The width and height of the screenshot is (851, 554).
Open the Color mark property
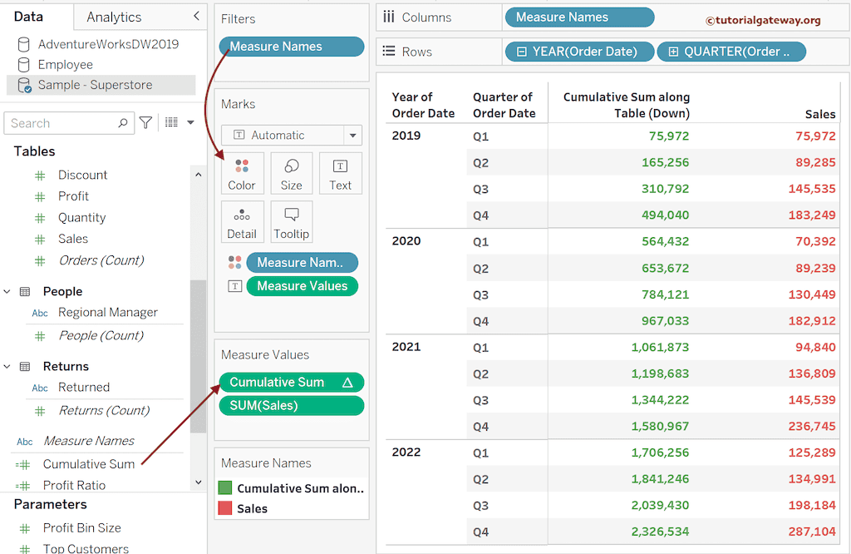(x=242, y=173)
